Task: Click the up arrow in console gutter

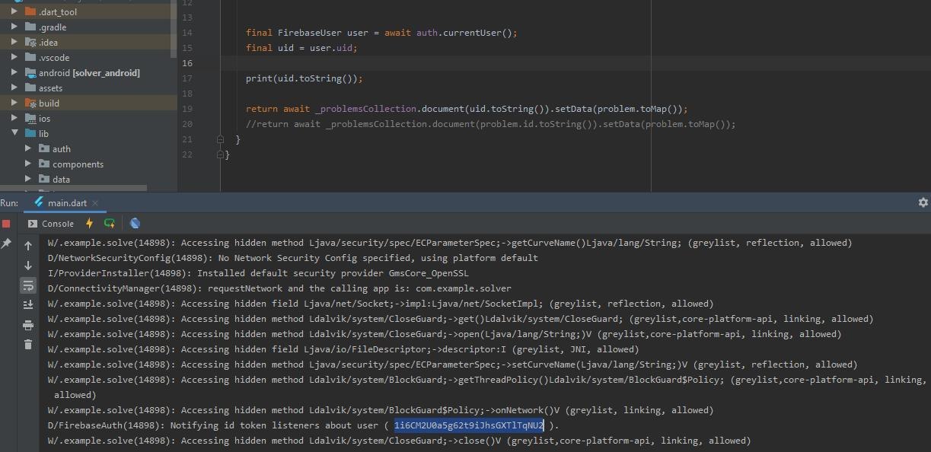Action: click(x=28, y=246)
